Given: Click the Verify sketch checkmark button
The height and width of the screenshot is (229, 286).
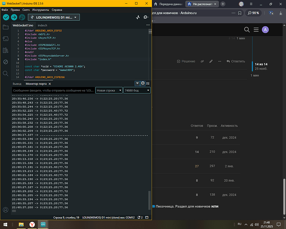Looking at the screenshot, I should pyautogui.click(x=6, y=17).
